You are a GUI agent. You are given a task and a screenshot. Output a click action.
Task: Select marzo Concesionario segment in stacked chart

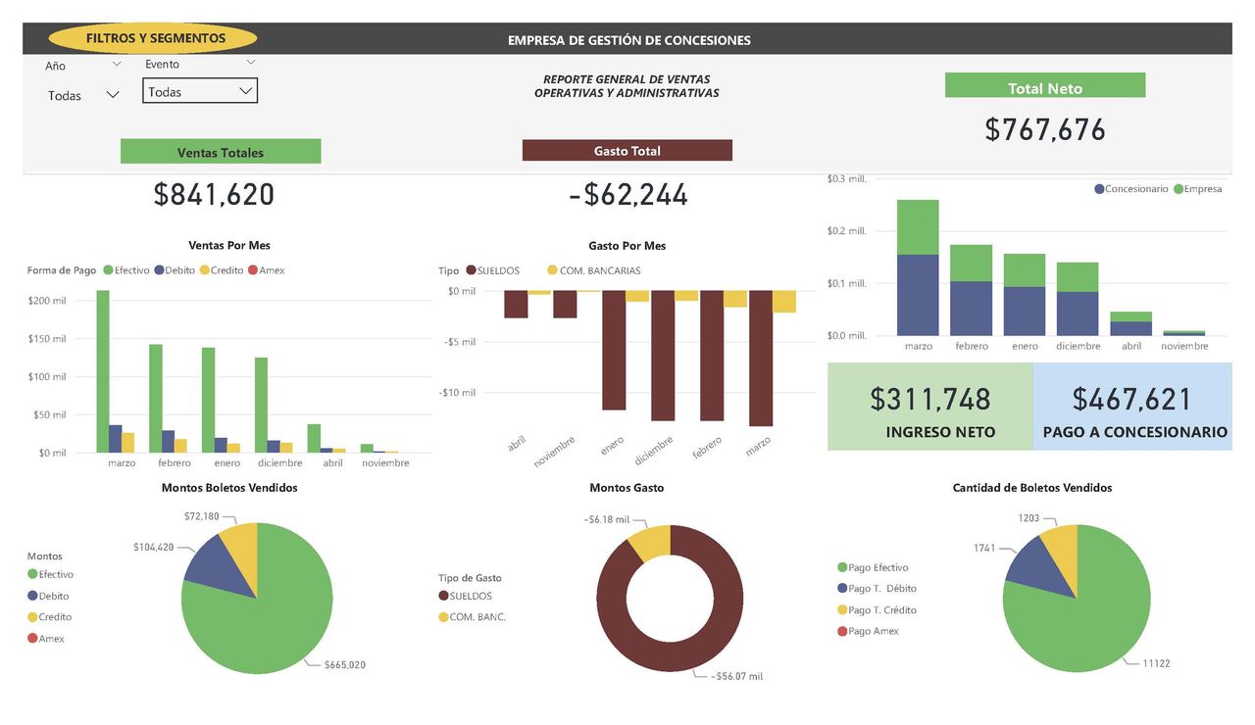[918, 295]
